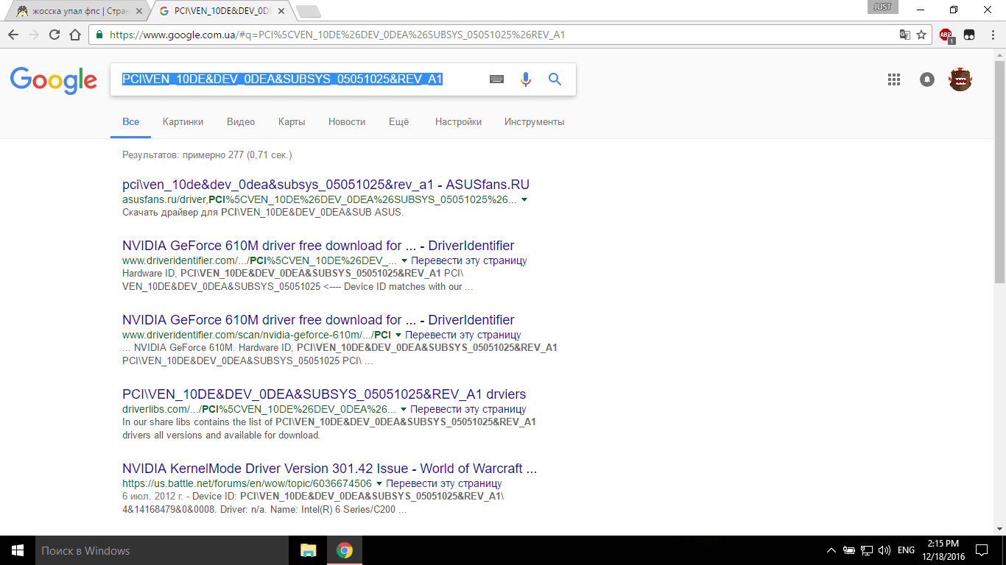Open the volume tray icon
1006x565 pixels.
pyautogui.click(x=884, y=550)
